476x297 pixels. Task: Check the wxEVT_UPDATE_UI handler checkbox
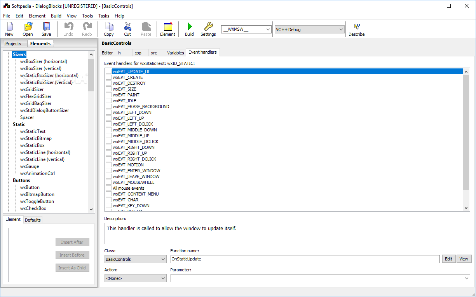[x=108, y=72]
